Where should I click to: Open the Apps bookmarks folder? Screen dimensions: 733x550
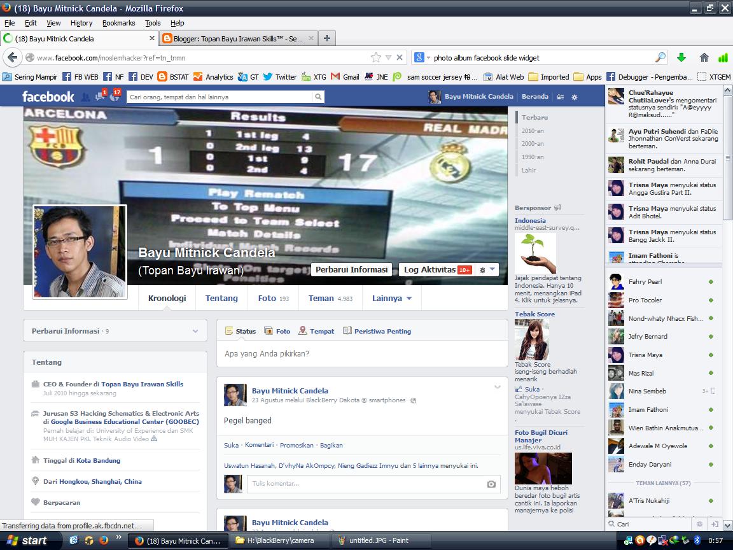click(588, 76)
